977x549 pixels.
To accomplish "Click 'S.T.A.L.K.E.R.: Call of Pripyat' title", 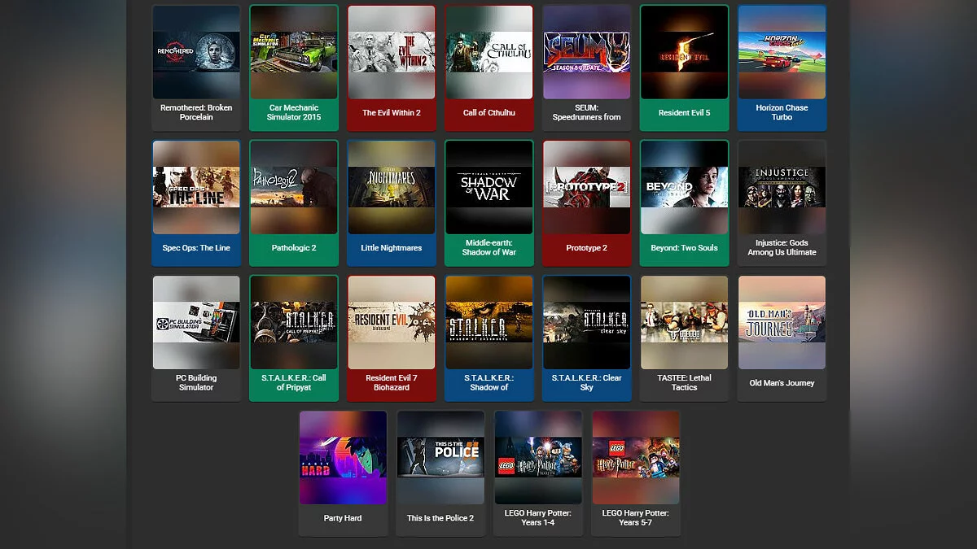I will click(x=294, y=382).
